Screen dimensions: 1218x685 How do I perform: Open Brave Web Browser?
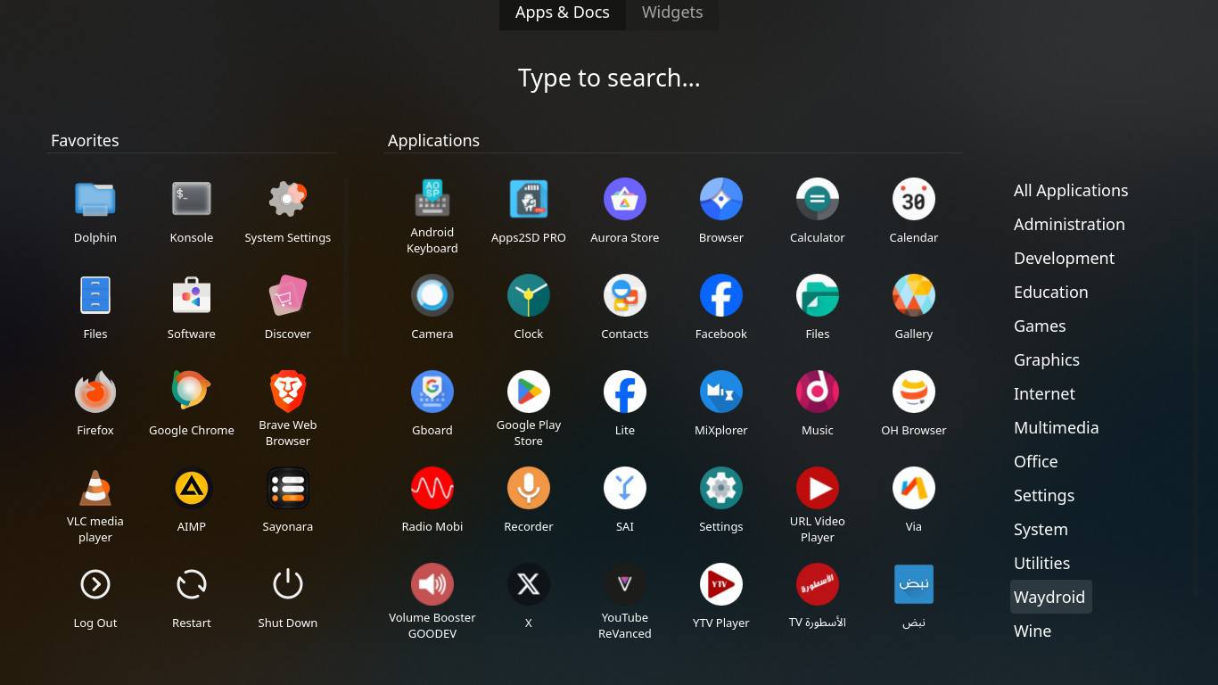click(288, 392)
